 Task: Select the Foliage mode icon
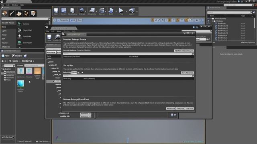click(26, 13)
